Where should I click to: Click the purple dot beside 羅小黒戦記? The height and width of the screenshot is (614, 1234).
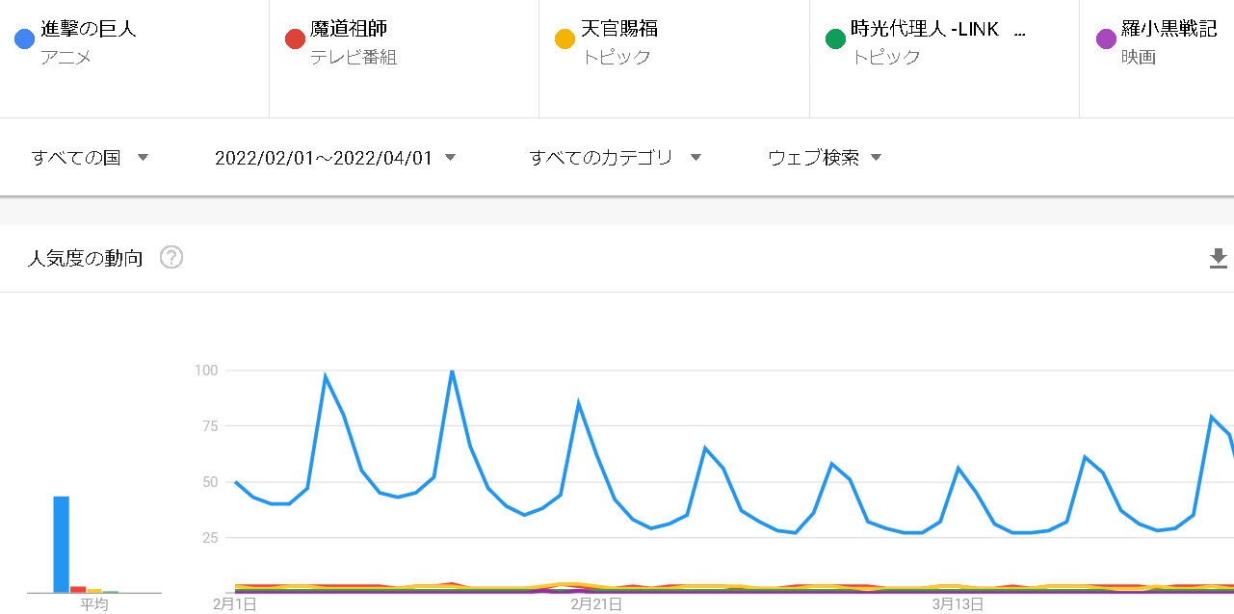1106,38
